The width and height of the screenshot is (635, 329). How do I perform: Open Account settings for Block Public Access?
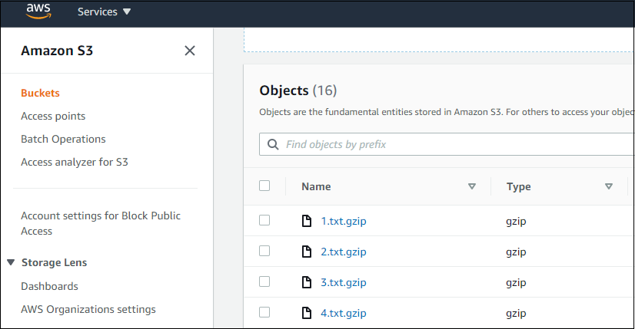(101, 223)
